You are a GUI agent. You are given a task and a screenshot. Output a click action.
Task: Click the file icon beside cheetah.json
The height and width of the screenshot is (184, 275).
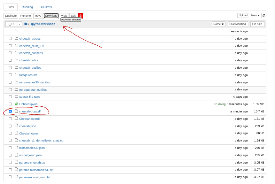[x=16, y=126]
